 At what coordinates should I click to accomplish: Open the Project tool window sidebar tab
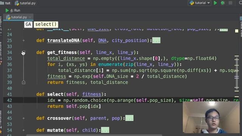(1, 25)
